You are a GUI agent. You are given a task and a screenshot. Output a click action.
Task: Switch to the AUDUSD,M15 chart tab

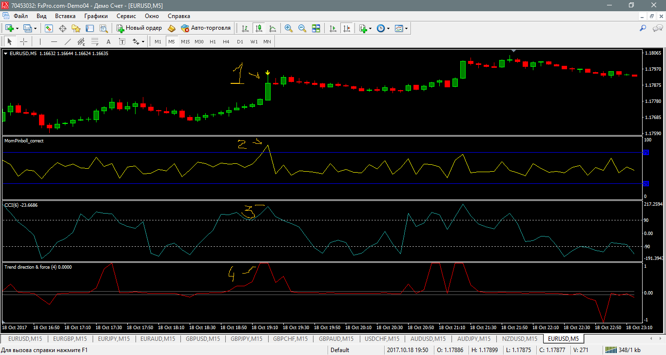pyautogui.click(x=428, y=338)
